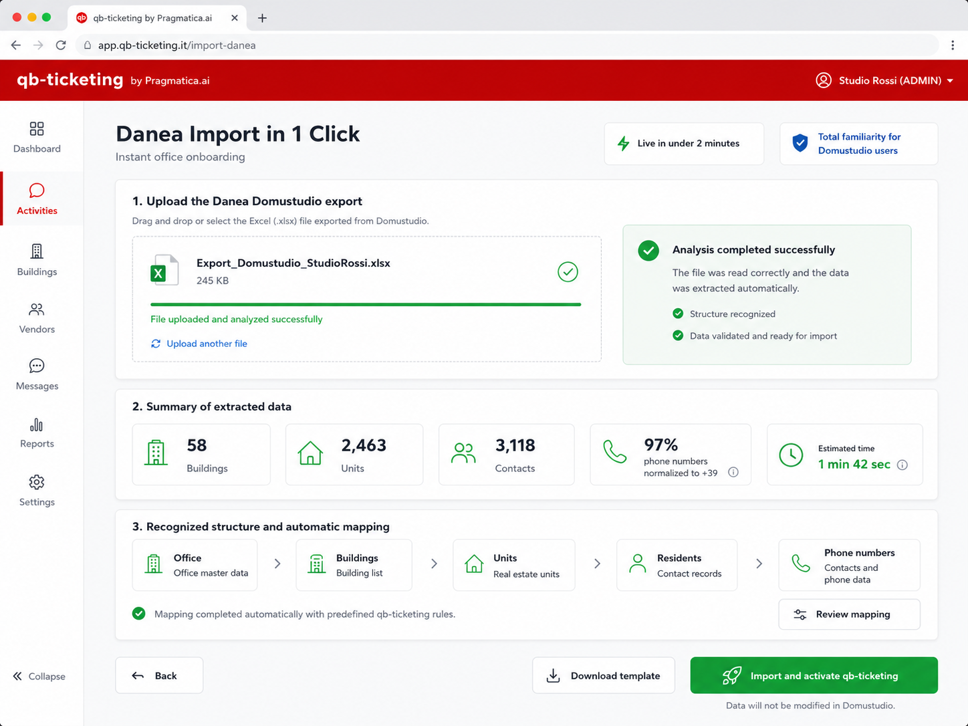Click the upload progress bar
This screenshot has height=726, width=968.
[x=366, y=304]
